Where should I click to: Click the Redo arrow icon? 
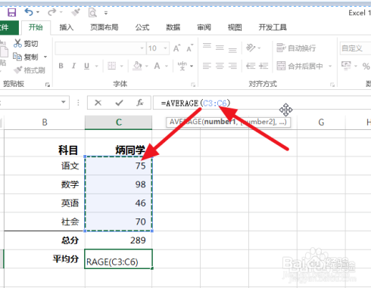coord(52,12)
